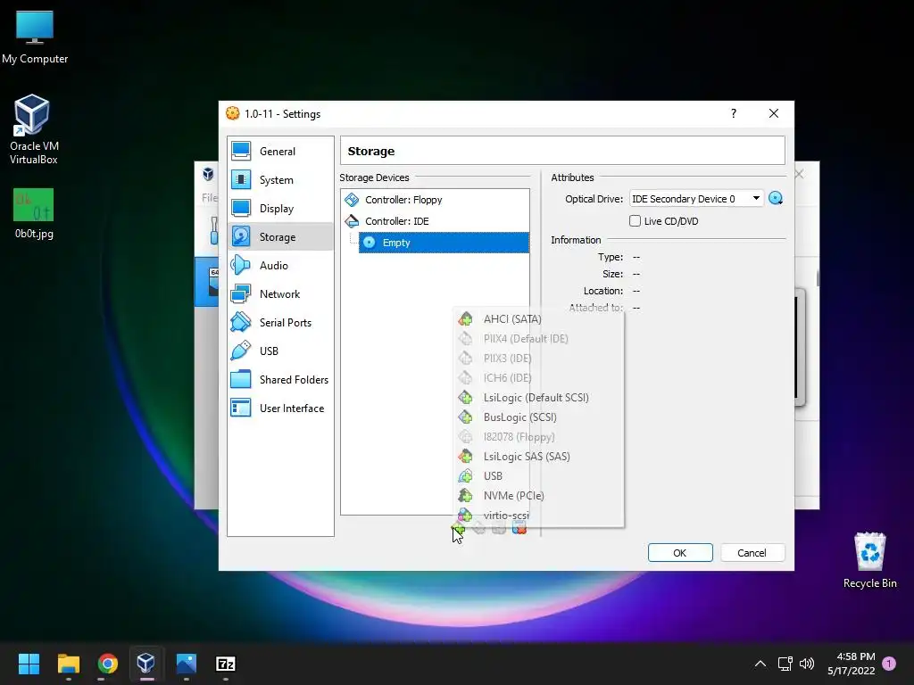Screen dimensions: 914x685
Task: Open the notification badge in the taskbar
Action: pyautogui.click(x=889, y=664)
